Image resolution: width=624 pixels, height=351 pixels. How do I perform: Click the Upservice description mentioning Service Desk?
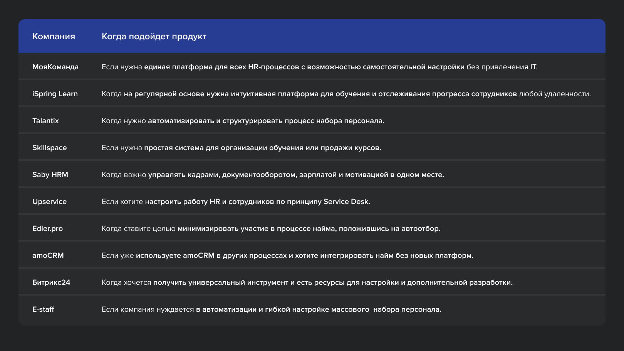click(236, 202)
